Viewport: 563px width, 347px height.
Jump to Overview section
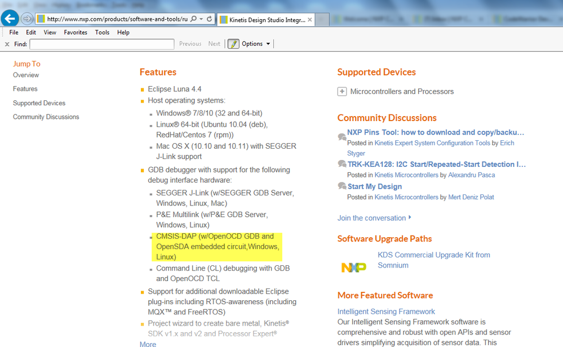(26, 75)
